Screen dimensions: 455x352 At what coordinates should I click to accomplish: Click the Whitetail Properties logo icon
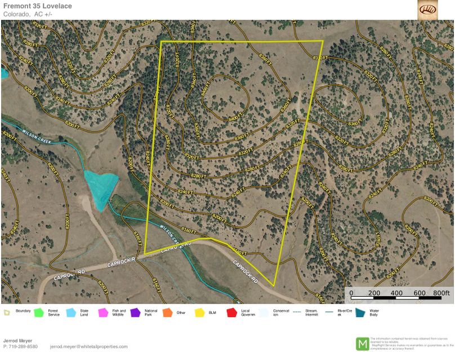click(427, 10)
